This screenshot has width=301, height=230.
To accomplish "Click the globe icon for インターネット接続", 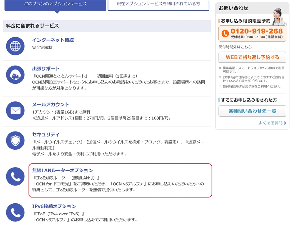I will (x=15, y=46).
